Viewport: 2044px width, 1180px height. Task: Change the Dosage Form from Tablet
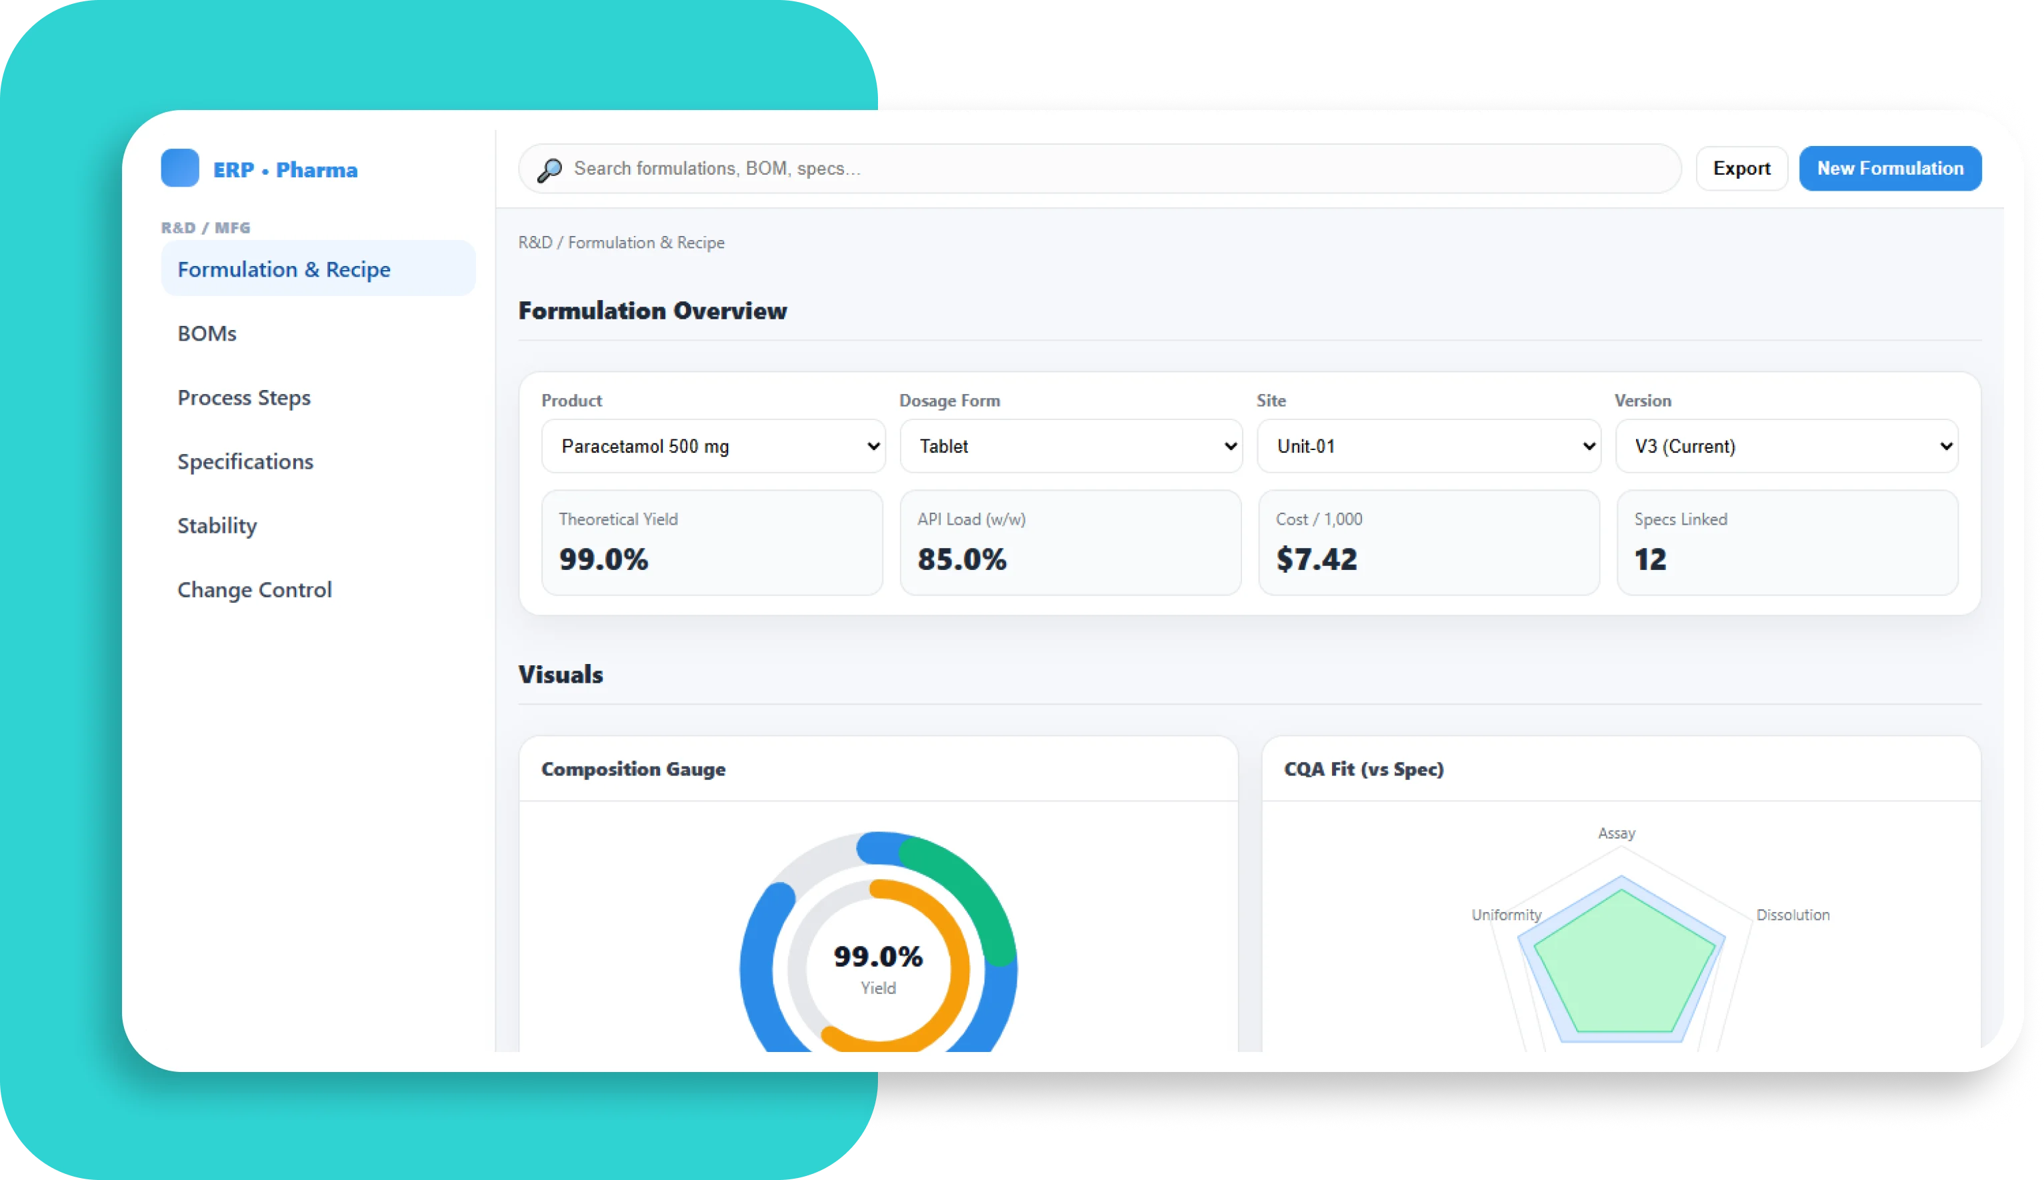point(1070,446)
